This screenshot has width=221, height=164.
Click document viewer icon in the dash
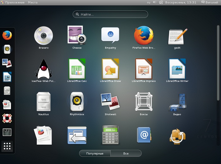pos(7,105)
